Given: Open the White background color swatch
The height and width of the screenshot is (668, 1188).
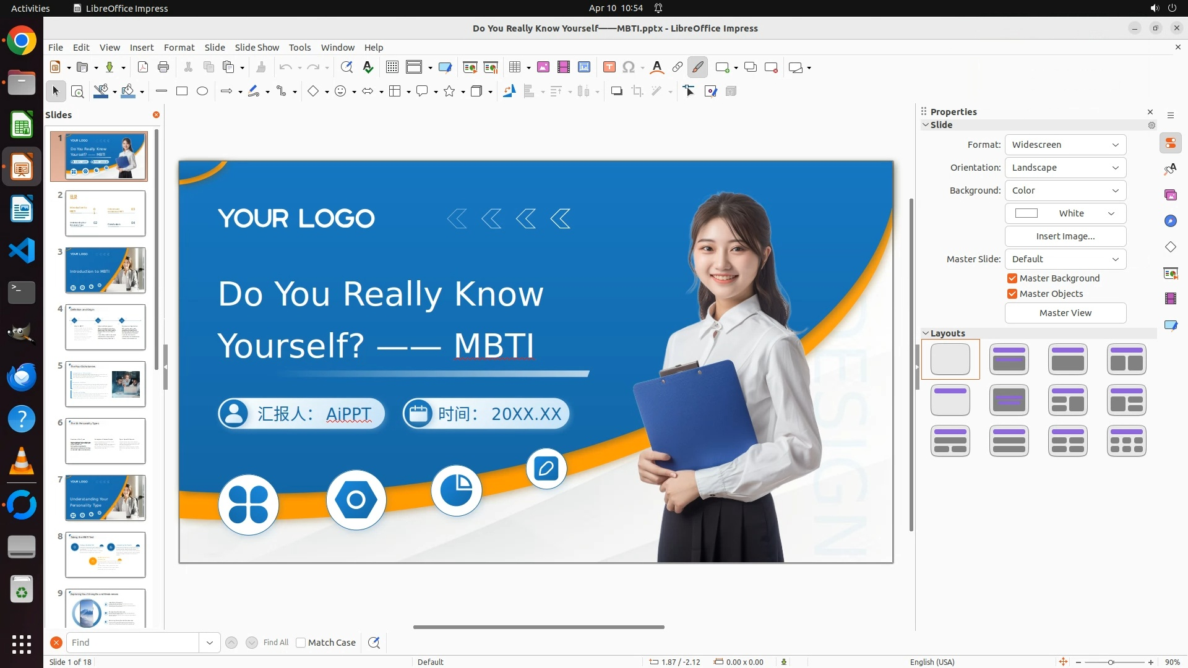Looking at the screenshot, I should tap(1065, 213).
